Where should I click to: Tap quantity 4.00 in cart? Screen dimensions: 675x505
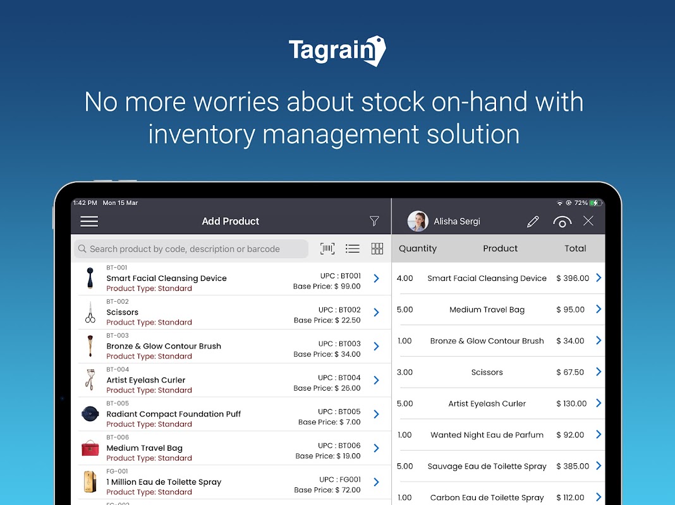[x=404, y=278]
